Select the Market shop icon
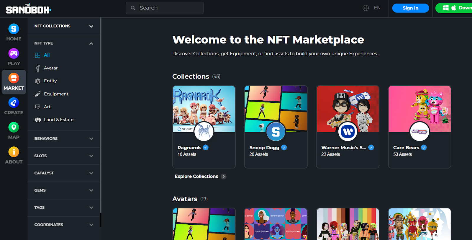The height and width of the screenshot is (240, 472). click(14, 78)
